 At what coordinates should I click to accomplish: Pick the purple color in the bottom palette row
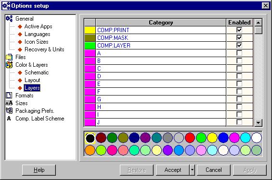coord(168,150)
